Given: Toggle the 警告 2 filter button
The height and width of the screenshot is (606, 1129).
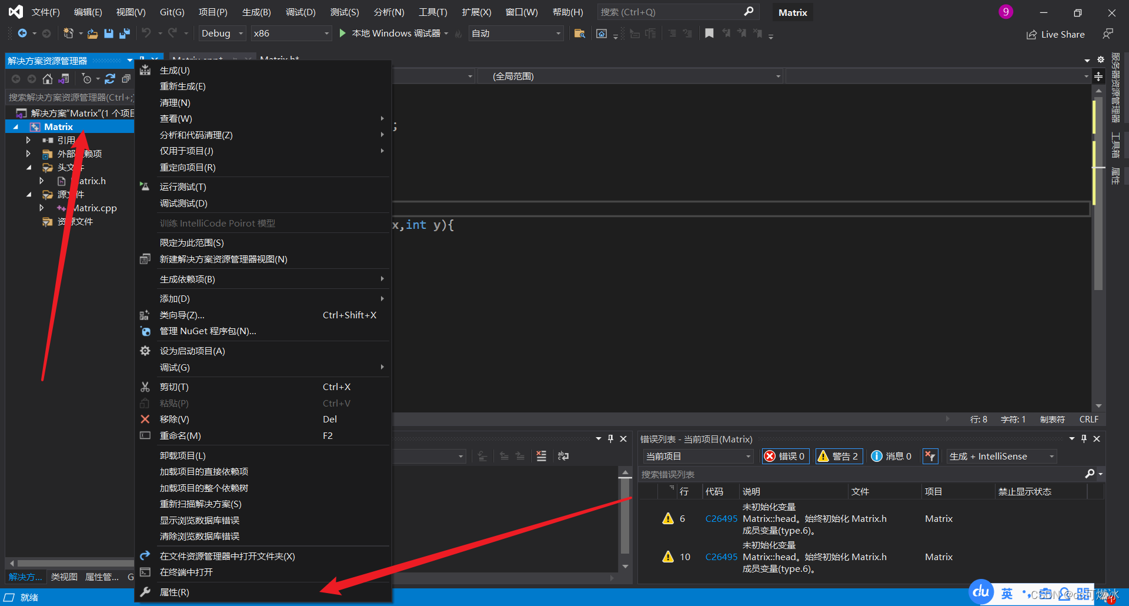Looking at the screenshot, I should point(839,457).
